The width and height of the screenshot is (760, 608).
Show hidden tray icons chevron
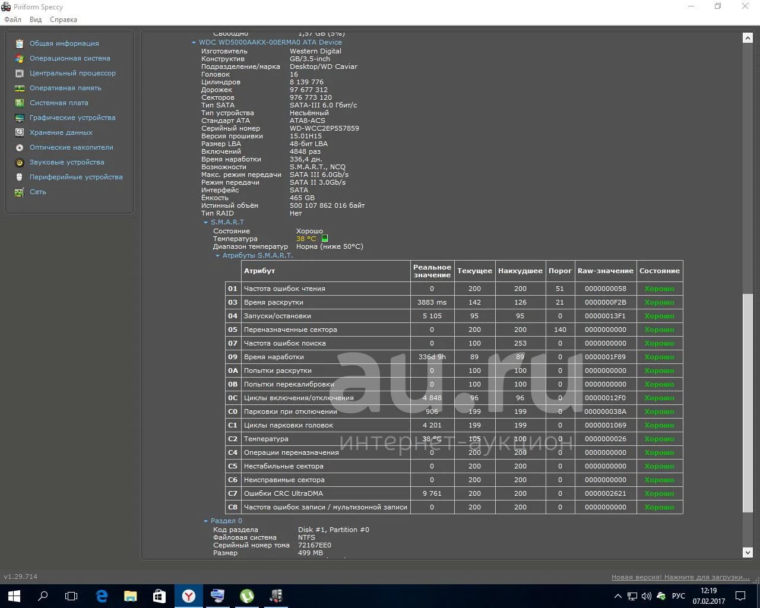tap(618, 596)
